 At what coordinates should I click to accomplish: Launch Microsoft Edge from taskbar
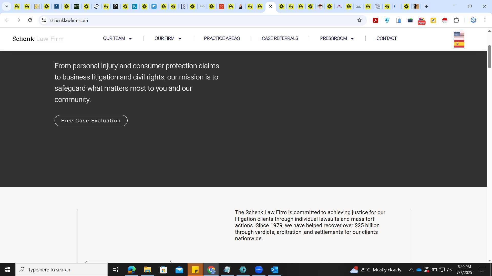click(131, 270)
